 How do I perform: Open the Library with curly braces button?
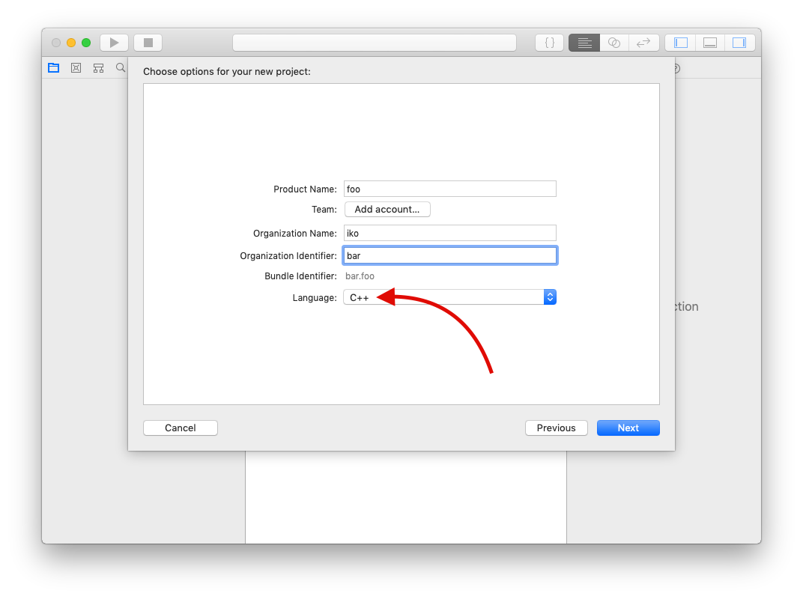pyautogui.click(x=549, y=43)
